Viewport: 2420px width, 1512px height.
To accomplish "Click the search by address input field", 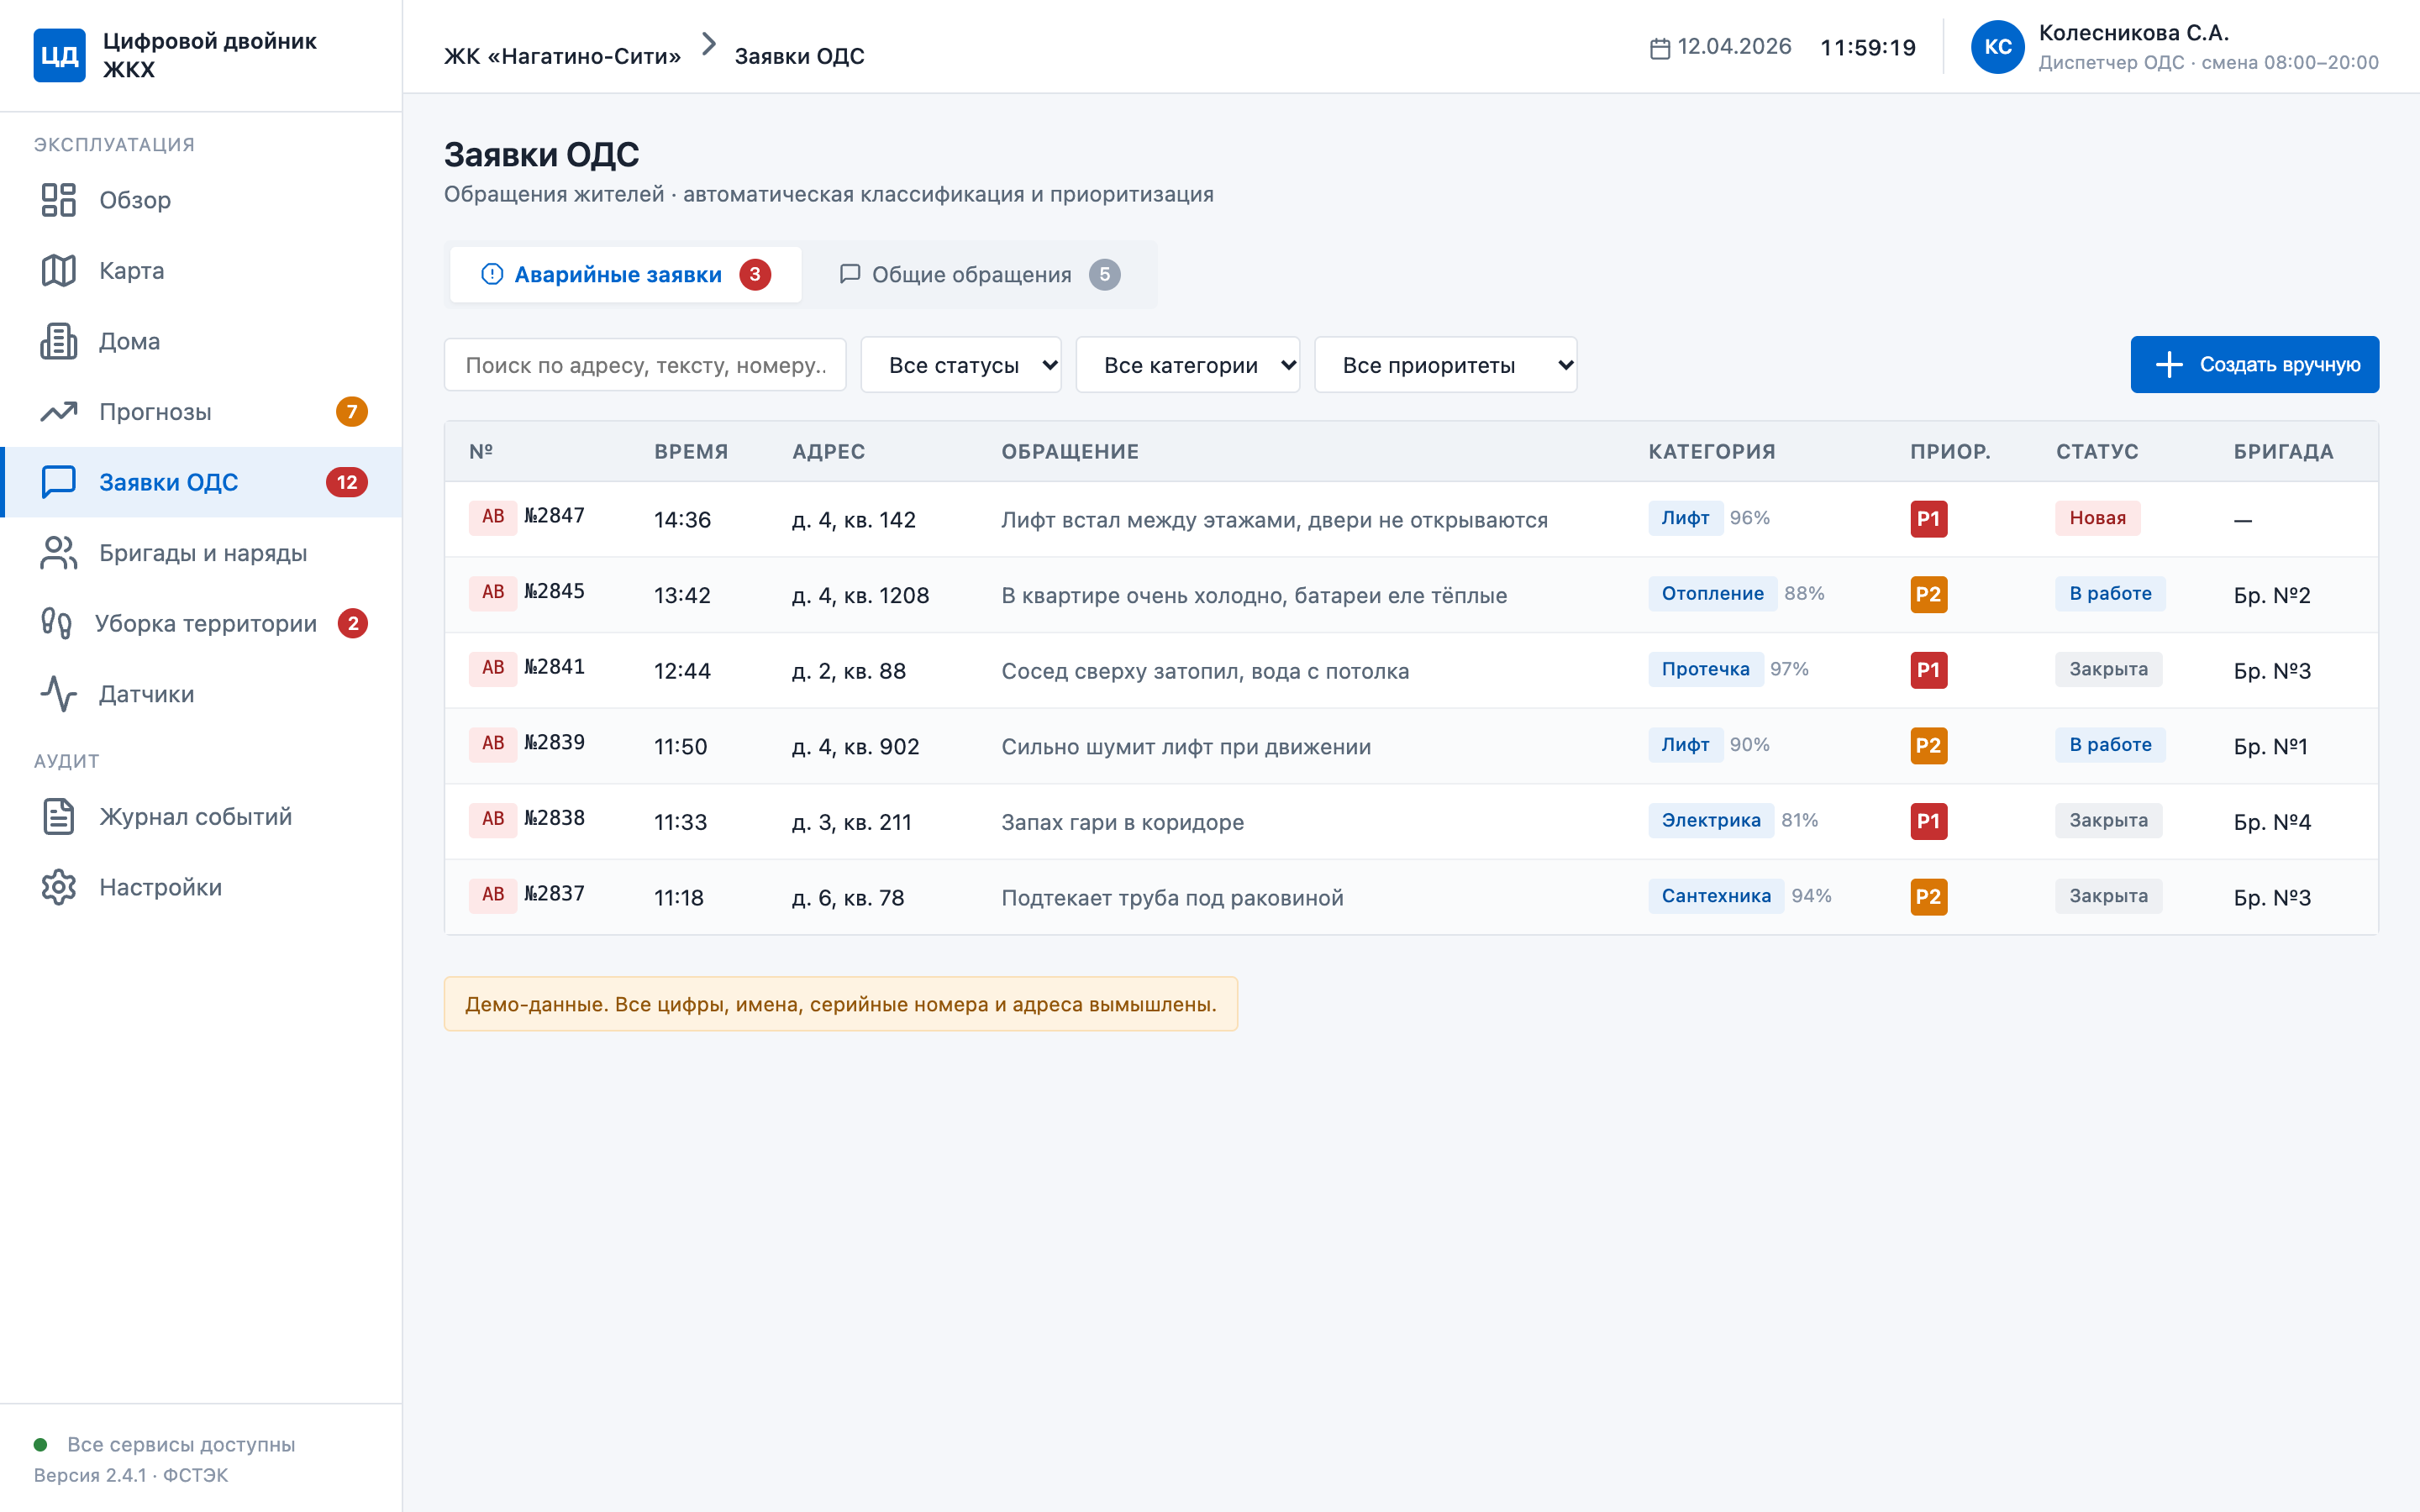I will pos(645,365).
